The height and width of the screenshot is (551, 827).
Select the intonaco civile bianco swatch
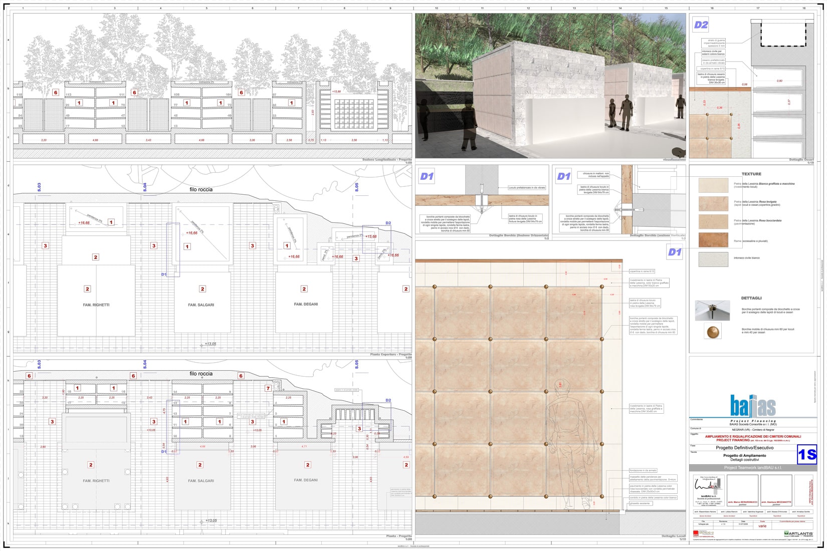(x=713, y=258)
